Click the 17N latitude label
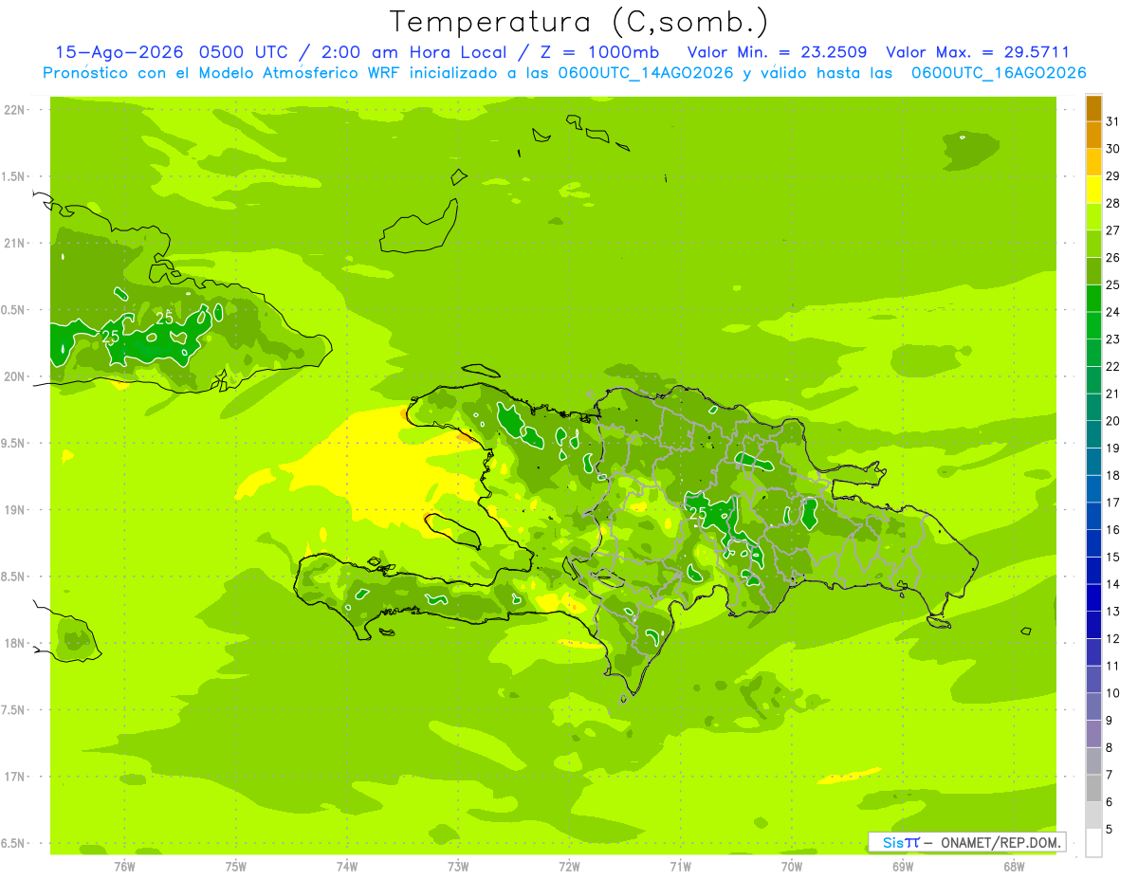Viewport: 1138px width, 879px height. pos(16,777)
